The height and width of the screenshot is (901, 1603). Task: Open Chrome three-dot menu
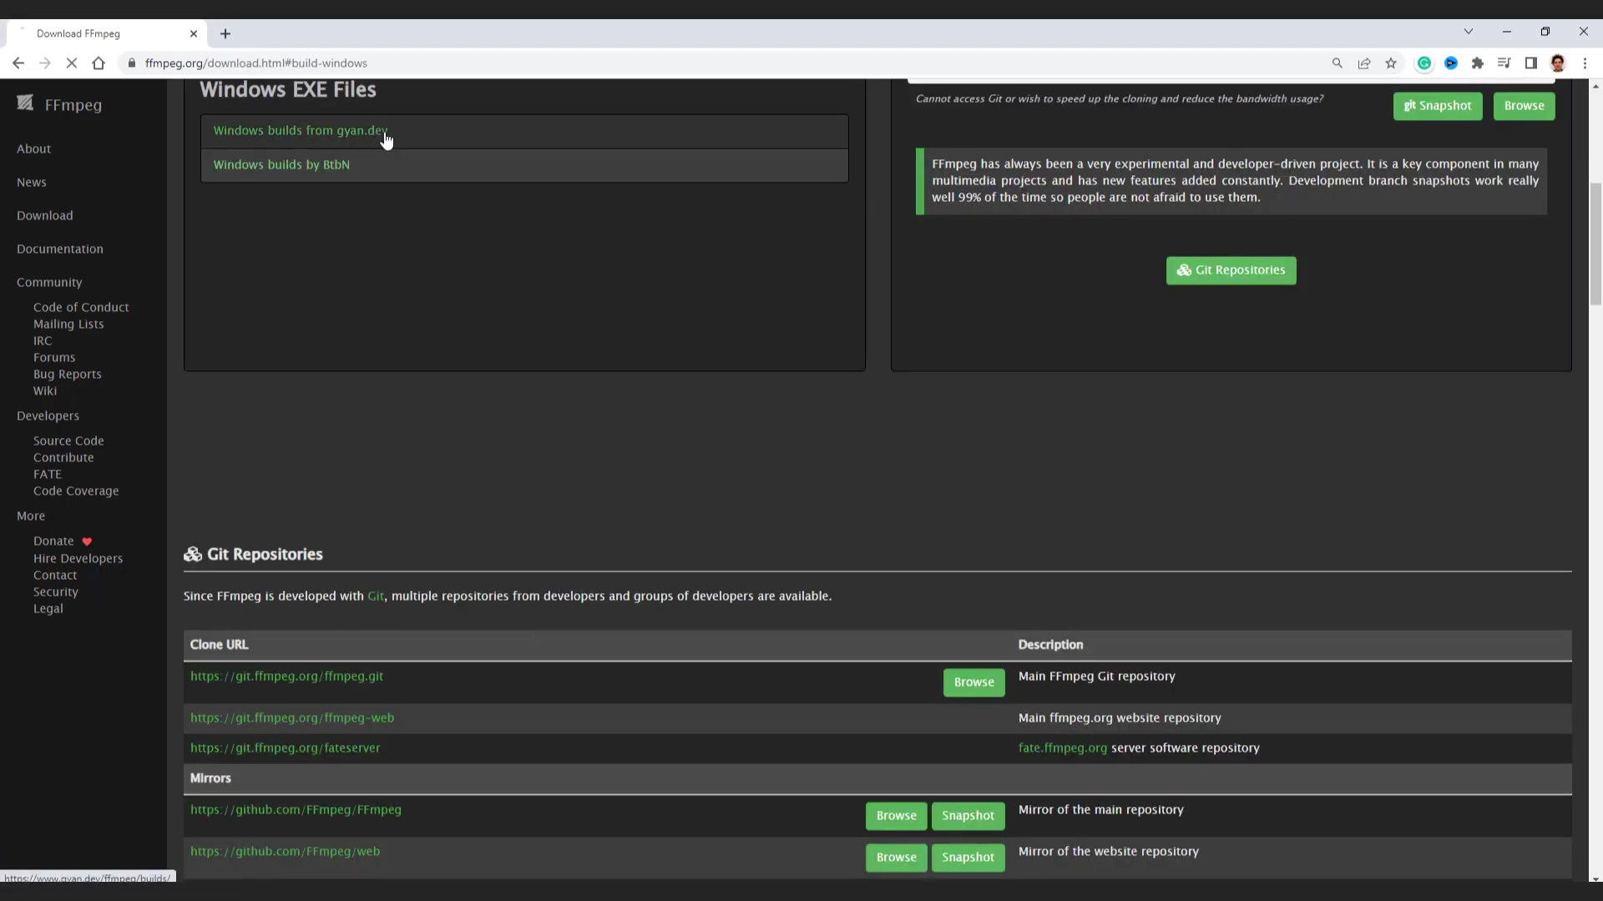click(1585, 63)
